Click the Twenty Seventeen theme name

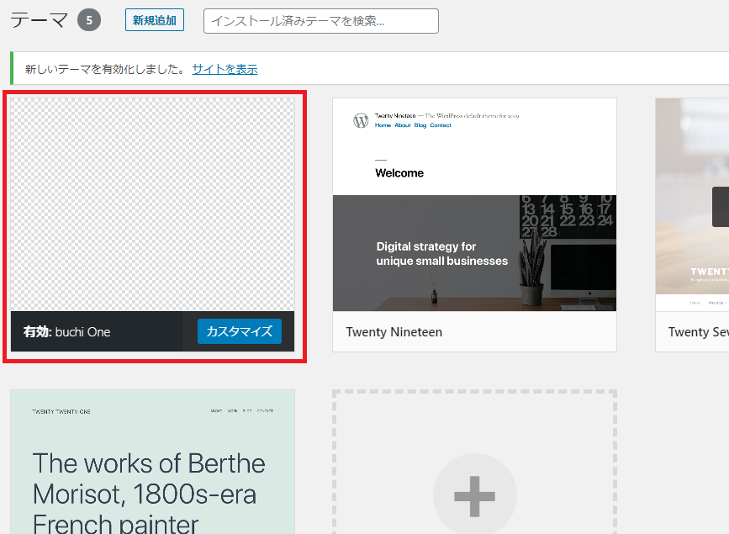point(699,332)
